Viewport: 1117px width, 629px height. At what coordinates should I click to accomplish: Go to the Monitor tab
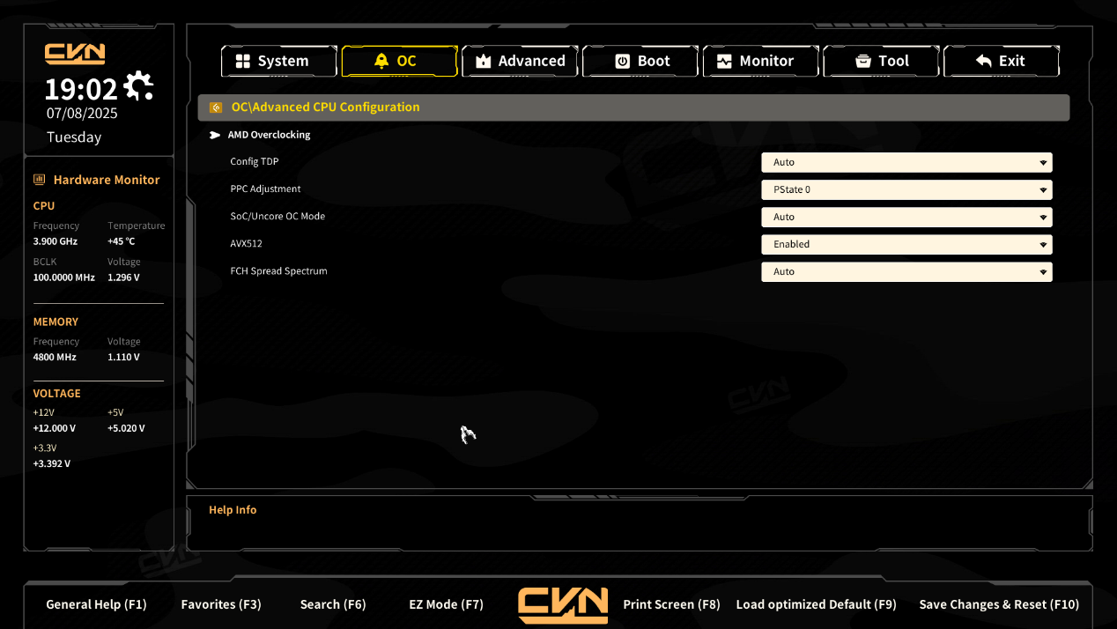(761, 61)
